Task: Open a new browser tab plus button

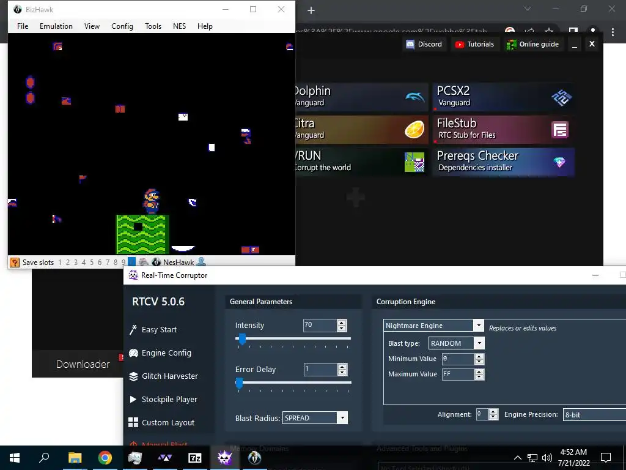Action: pos(311,11)
